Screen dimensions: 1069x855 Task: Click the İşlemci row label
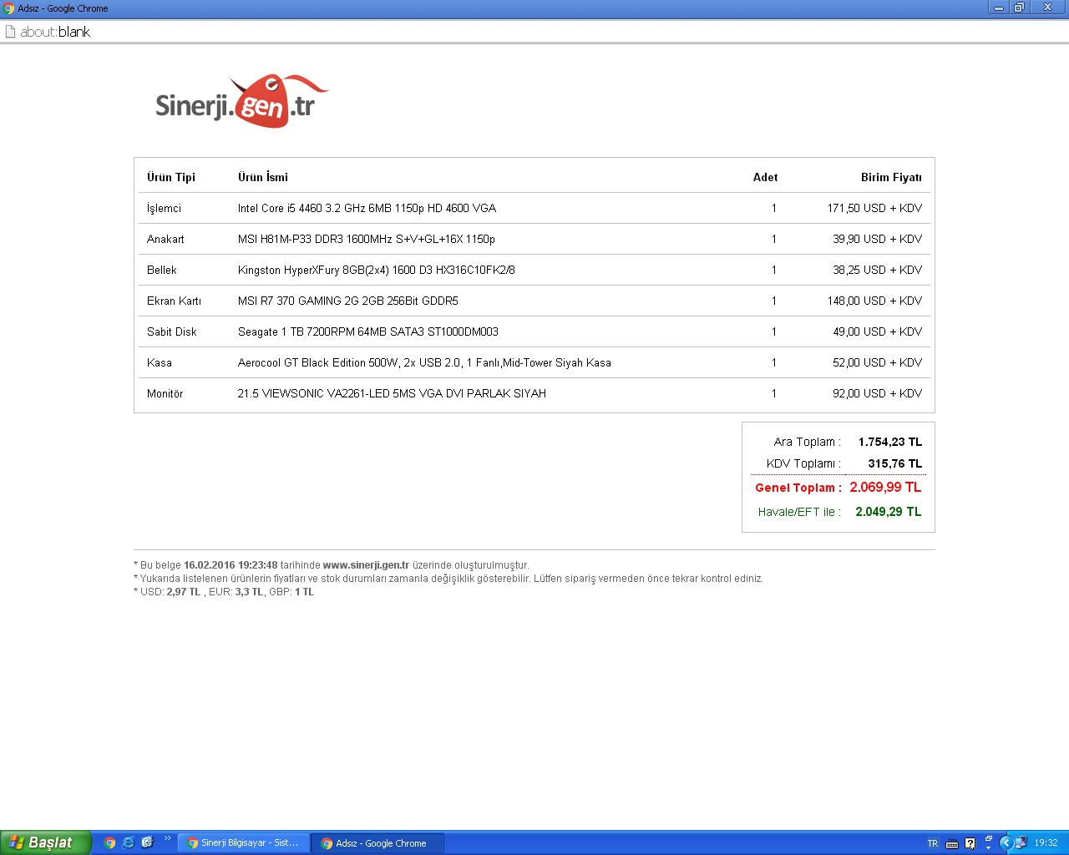pyautogui.click(x=164, y=208)
